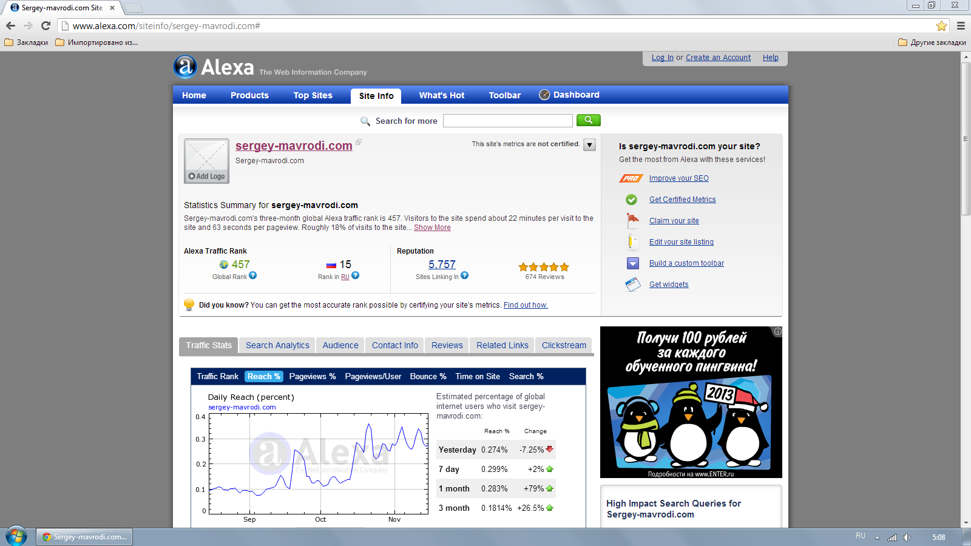971x546 pixels.
Task: Click Get Certified Metrics link
Action: (683, 200)
